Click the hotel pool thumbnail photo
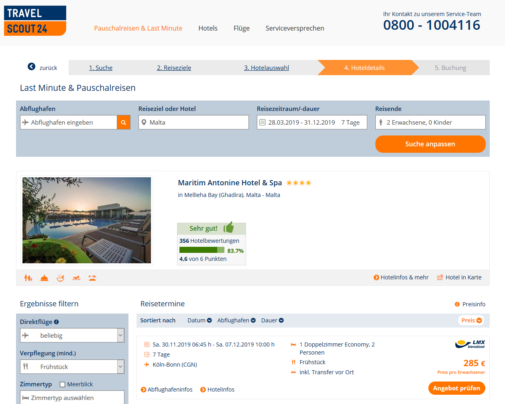 point(87,220)
